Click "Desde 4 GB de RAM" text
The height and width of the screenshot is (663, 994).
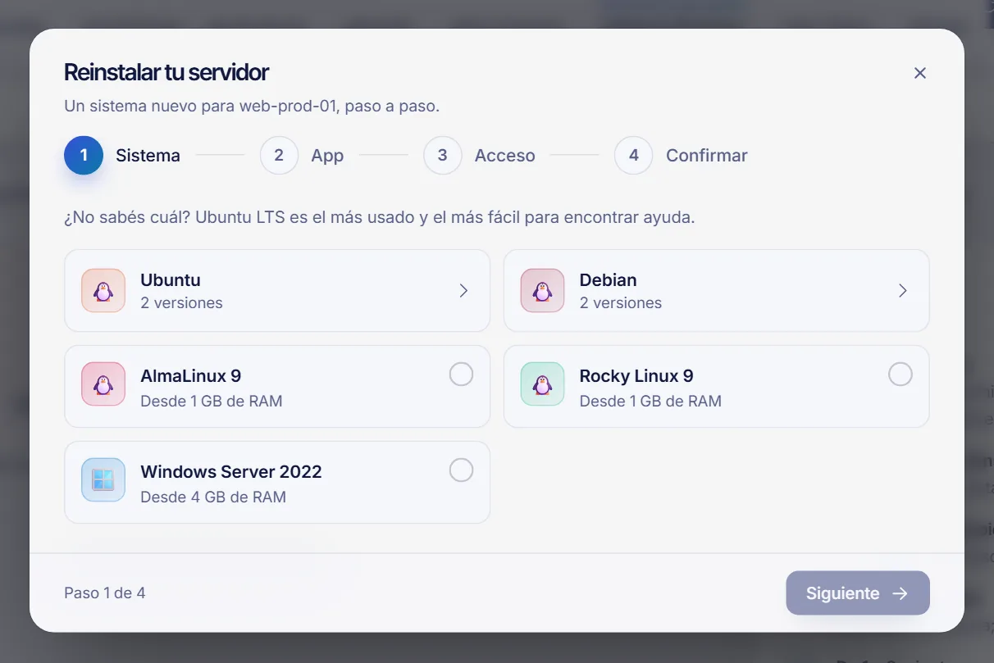pos(213,497)
